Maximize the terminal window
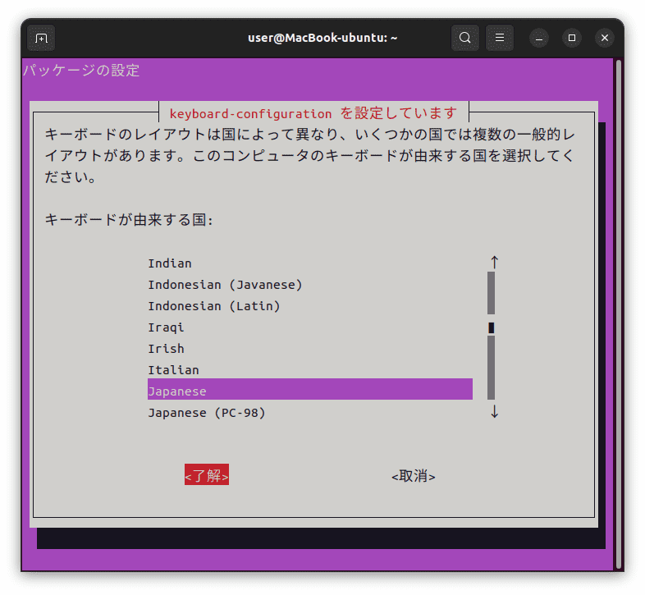Screen dimensions: 645x595 pyautogui.click(x=572, y=38)
